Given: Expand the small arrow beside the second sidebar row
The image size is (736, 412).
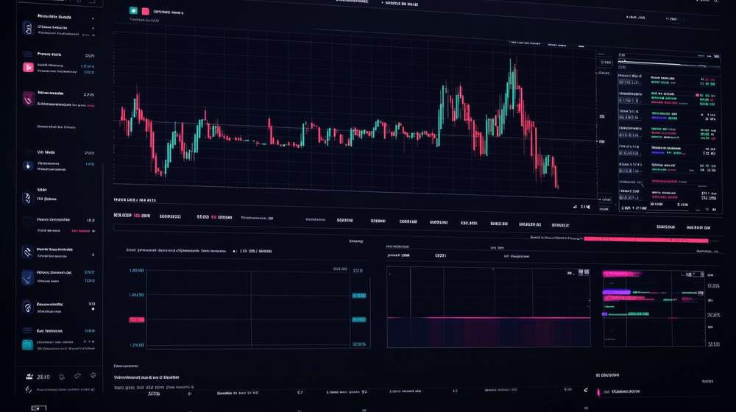Looking at the screenshot, I should pos(93,29).
